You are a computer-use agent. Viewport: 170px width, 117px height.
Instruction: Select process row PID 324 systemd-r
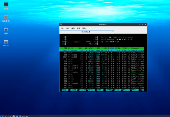pos(102,66)
